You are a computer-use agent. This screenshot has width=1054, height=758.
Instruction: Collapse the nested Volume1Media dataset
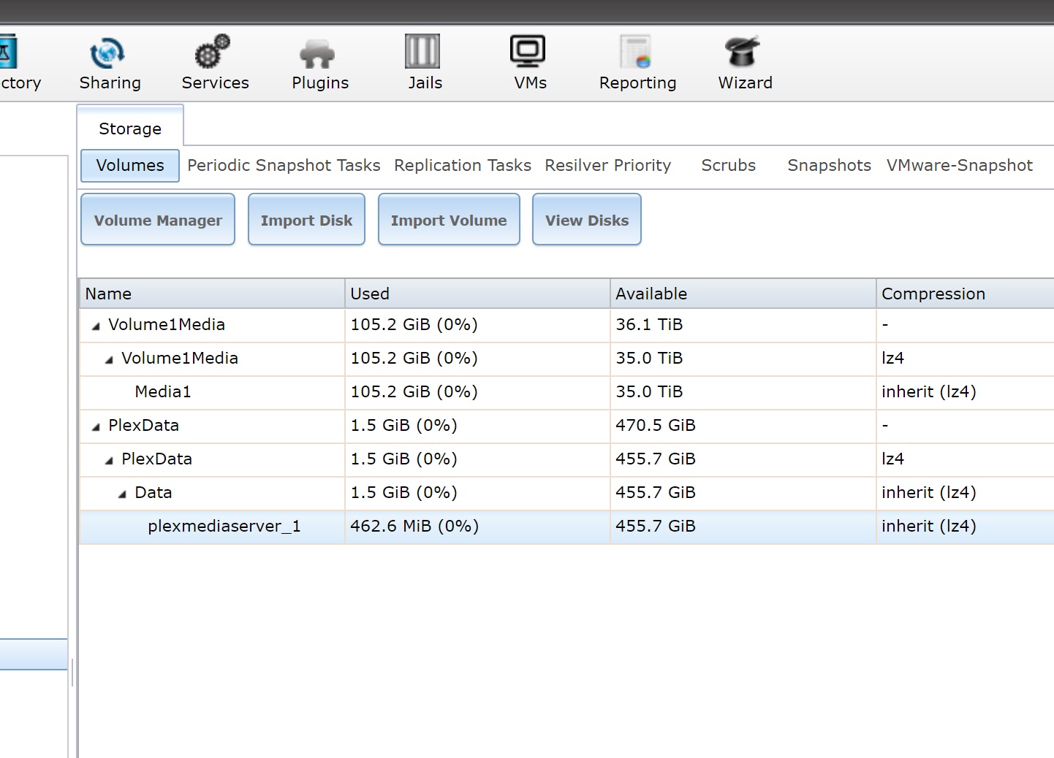(109, 360)
